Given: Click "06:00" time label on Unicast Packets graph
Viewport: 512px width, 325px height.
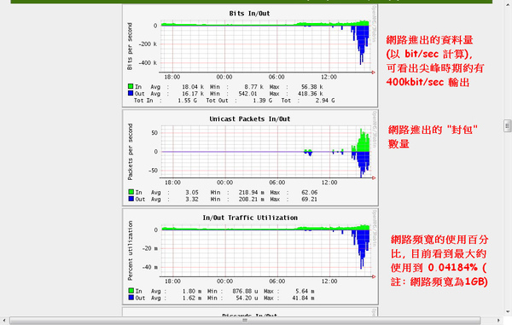Looking at the screenshot, I should (276, 183).
